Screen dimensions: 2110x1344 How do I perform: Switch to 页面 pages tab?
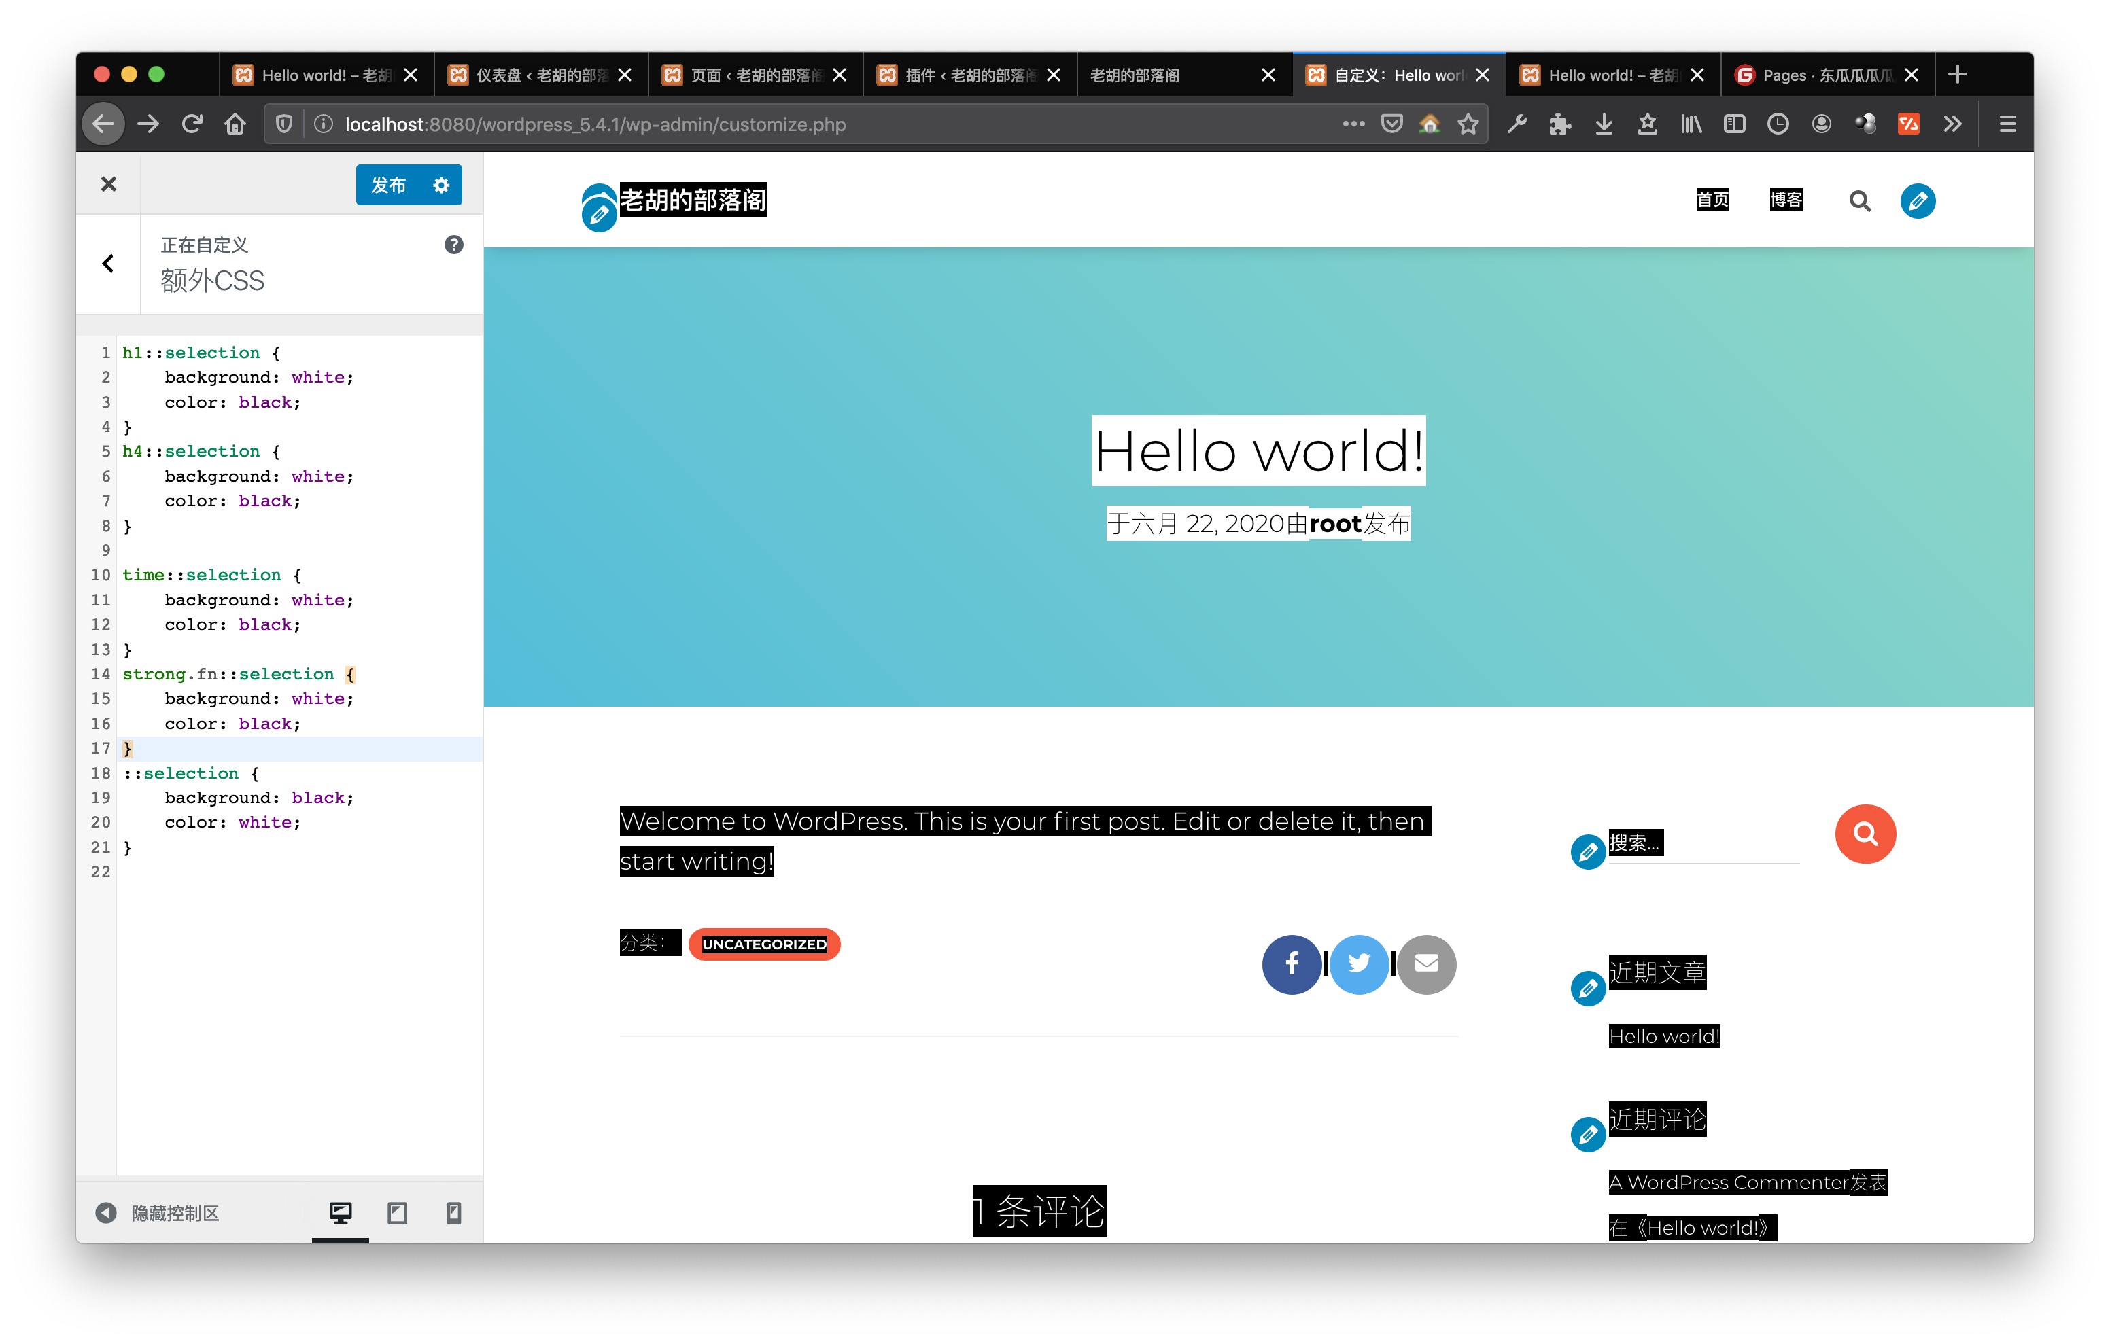(x=755, y=75)
